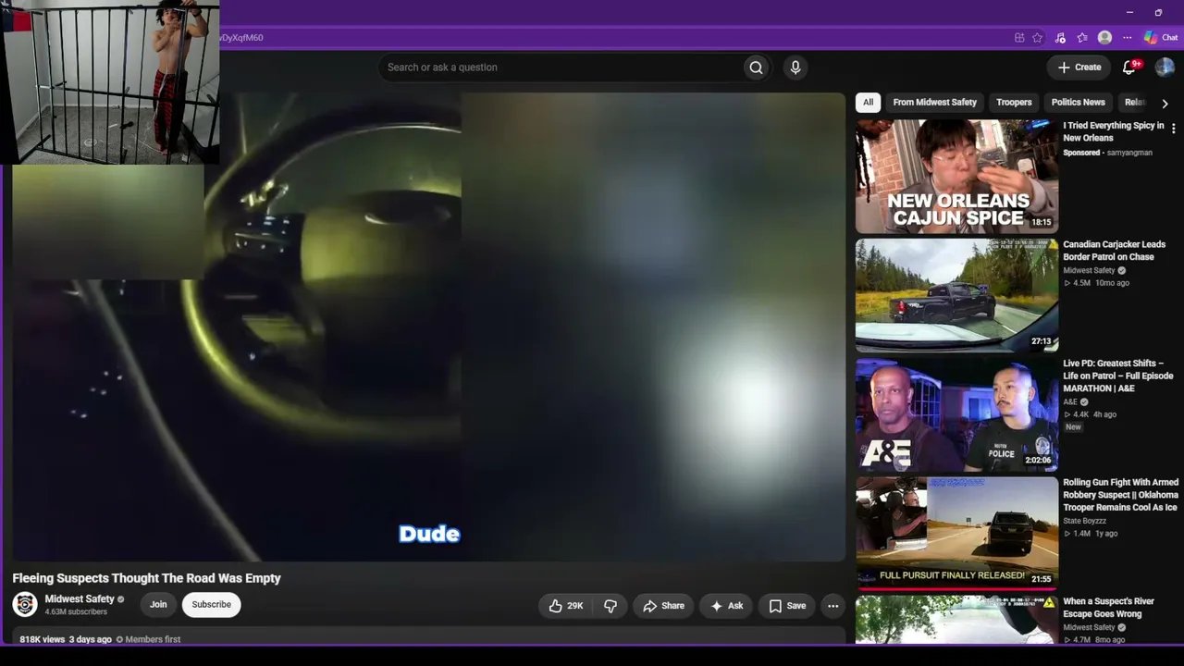Viewport: 1184px width, 666px height.
Task: Join the Midwest Safety channel membership
Action: (158, 605)
